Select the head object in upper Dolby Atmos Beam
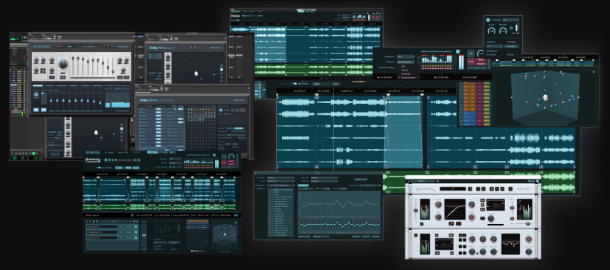 coord(196,73)
